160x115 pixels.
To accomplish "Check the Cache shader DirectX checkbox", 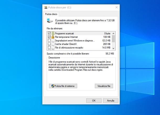I will click(49, 44).
